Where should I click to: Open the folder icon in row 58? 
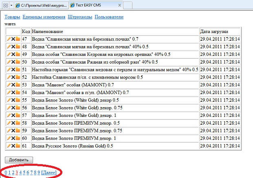(18, 123)
